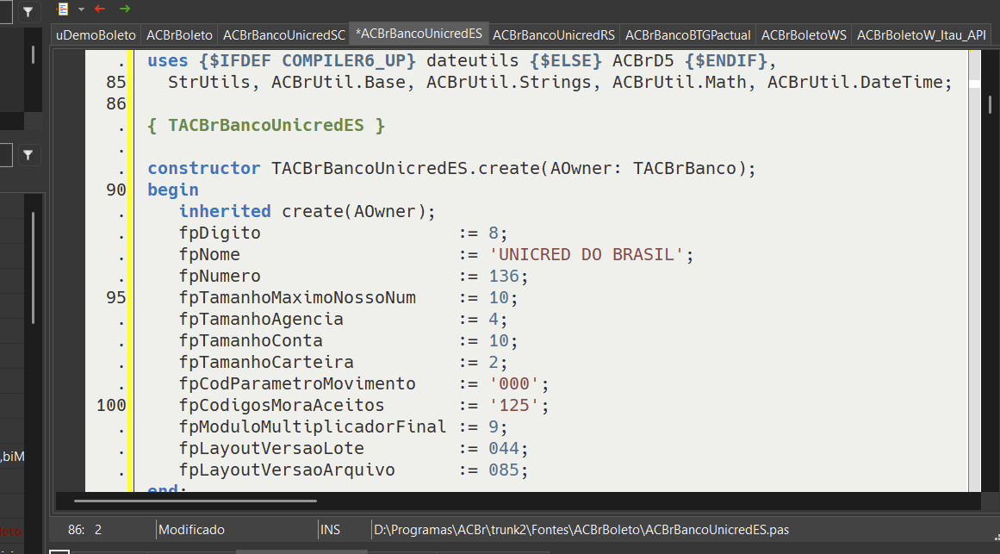Viewport: 1000px width, 554px height.
Task: Click the '125' string on fpCodigosMoraAceitos line
Action: point(514,405)
